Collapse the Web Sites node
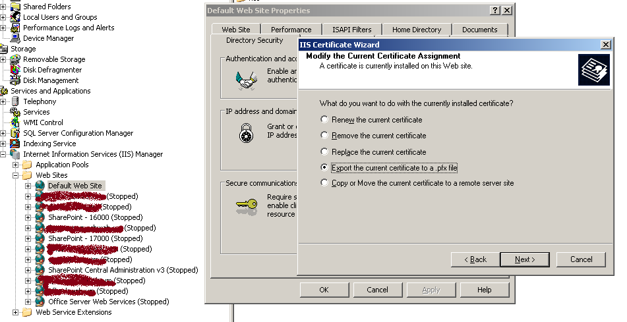627x322 pixels. (x=15, y=175)
